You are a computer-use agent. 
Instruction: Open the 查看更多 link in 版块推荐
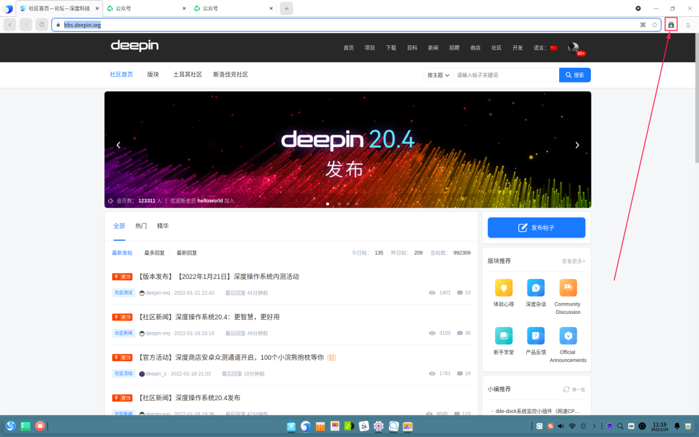pyautogui.click(x=573, y=260)
